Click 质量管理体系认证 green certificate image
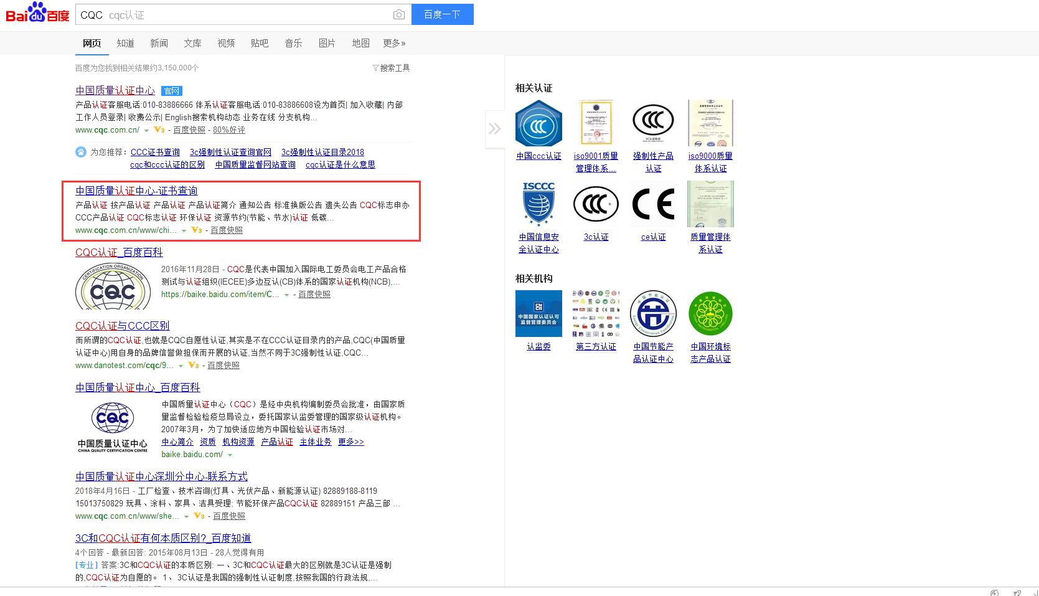This screenshot has width=1039, height=596. [710, 204]
